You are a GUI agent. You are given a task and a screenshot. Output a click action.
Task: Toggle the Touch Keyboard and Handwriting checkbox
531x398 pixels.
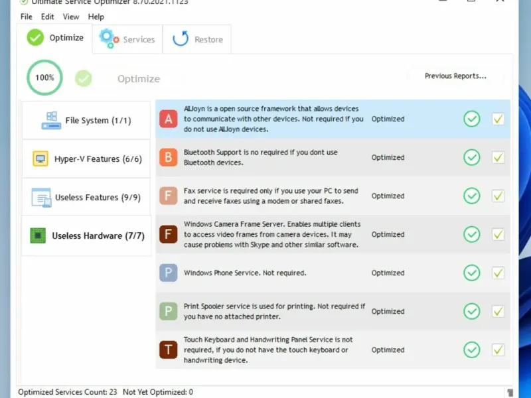coord(498,350)
